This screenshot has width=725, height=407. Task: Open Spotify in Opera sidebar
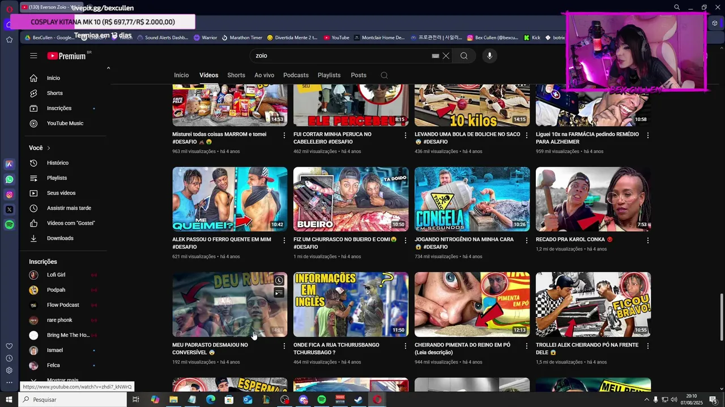[x=9, y=224]
